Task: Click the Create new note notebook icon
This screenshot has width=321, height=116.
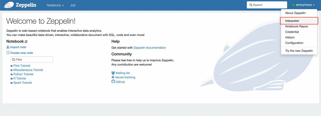Action: [x=8, y=53]
